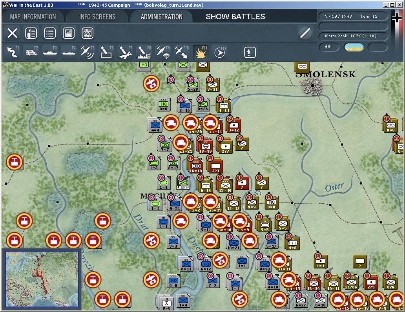Select F6 bomb unit mode icon
The height and width of the screenshot is (312, 405).
[x=106, y=52]
